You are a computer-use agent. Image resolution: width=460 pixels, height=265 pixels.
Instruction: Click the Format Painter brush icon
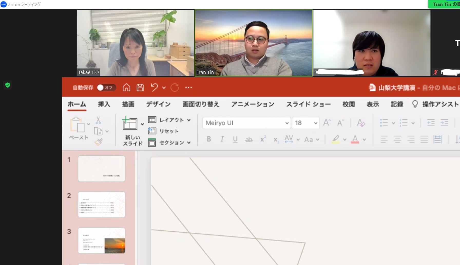pos(98,142)
